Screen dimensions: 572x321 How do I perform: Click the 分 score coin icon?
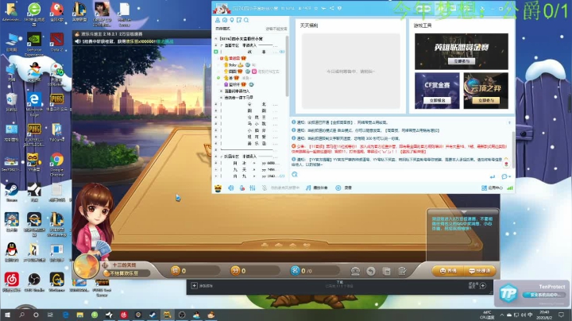click(x=235, y=271)
